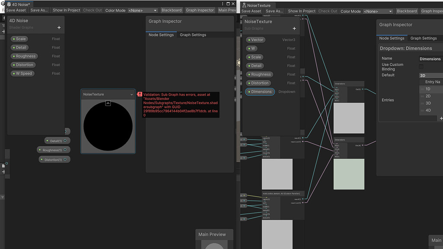The image size is (443, 249).
Task: Click the red validation error icon
Action: click(139, 93)
